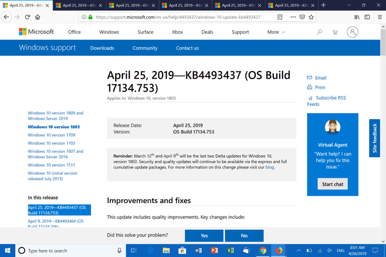
Task: Click the microphone icon in taskbar search
Action: [x=119, y=251]
